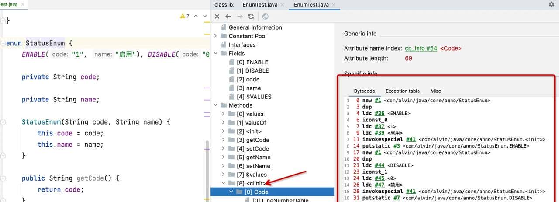Select the [4] $VALUES field item
559x202 pixels.
[254, 97]
